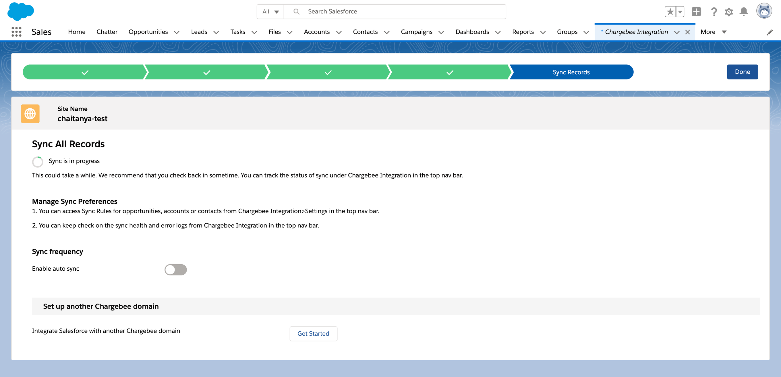This screenshot has width=781, height=377.
Task: Open the global create plus icon
Action: [x=696, y=12]
